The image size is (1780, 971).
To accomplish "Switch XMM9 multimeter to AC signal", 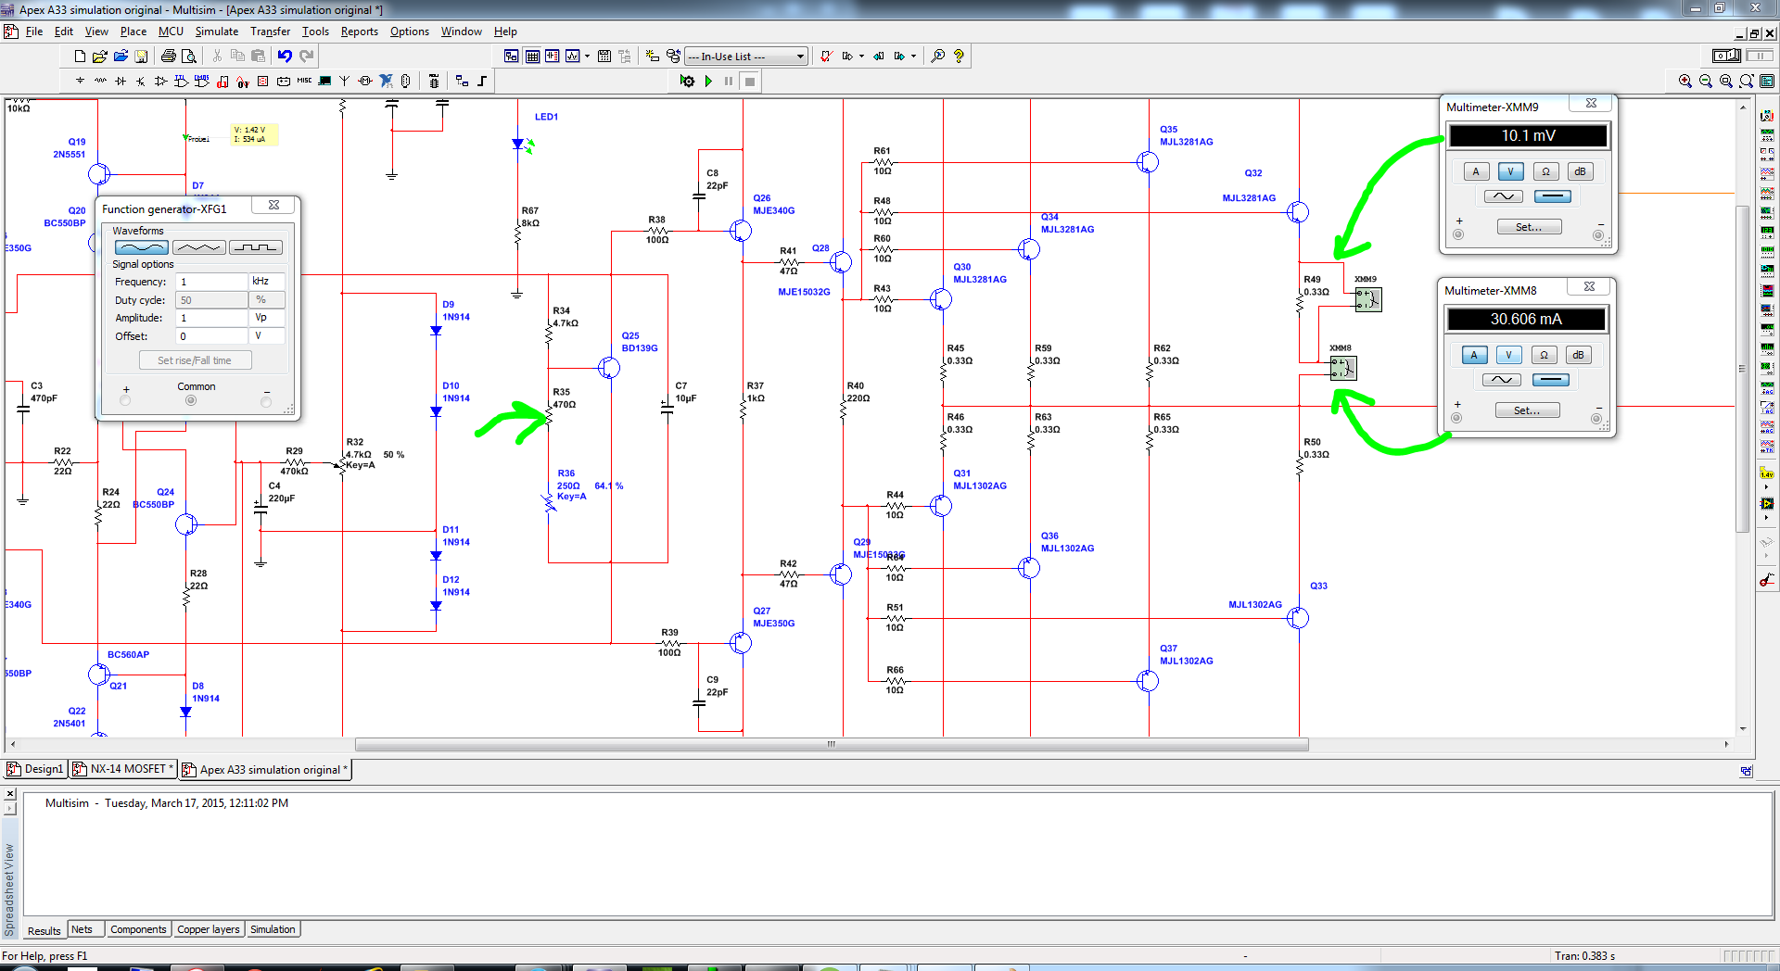I will click(1503, 196).
